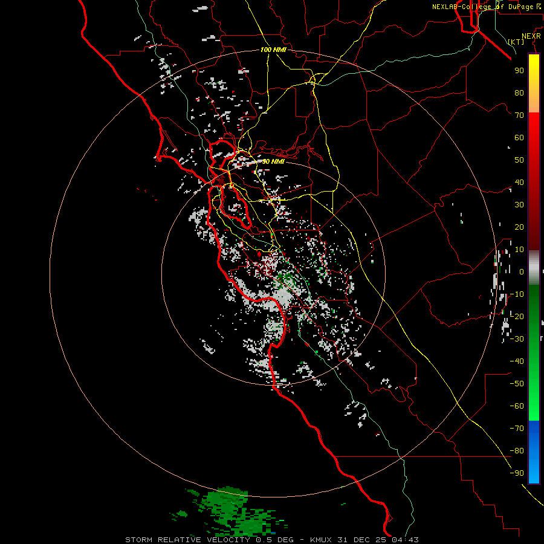The width and height of the screenshot is (544, 544).
Task: Click the "-70" scale value
Action: [x=517, y=429]
